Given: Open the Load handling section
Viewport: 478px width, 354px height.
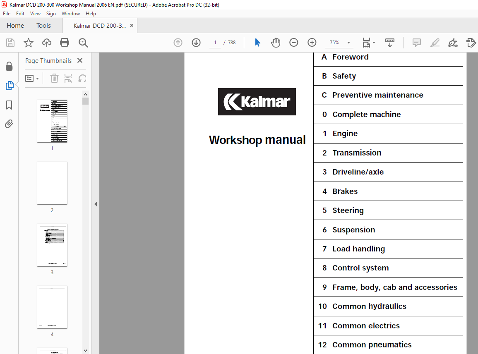Looking at the screenshot, I should [358, 249].
